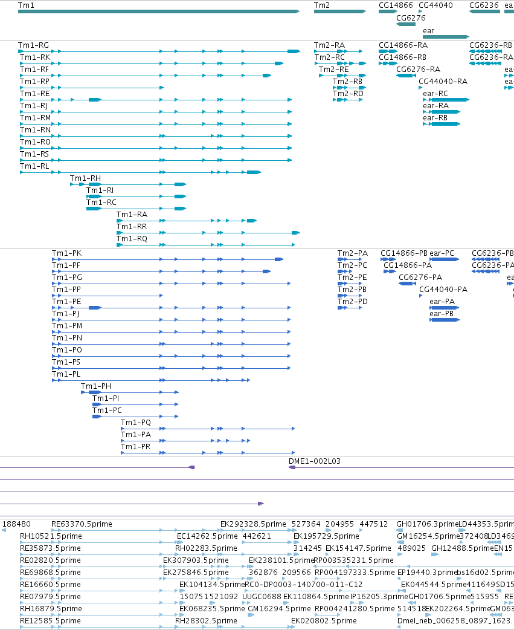Screen dimensions: 514x630
Task: Select the Tm2-PA protein label
Action: [352, 253]
